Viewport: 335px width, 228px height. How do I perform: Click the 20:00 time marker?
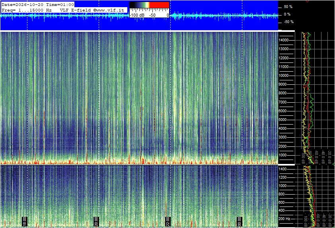(96, 221)
